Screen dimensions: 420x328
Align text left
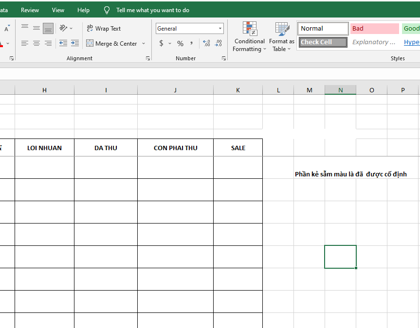pyautogui.click(x=25, y=43)
